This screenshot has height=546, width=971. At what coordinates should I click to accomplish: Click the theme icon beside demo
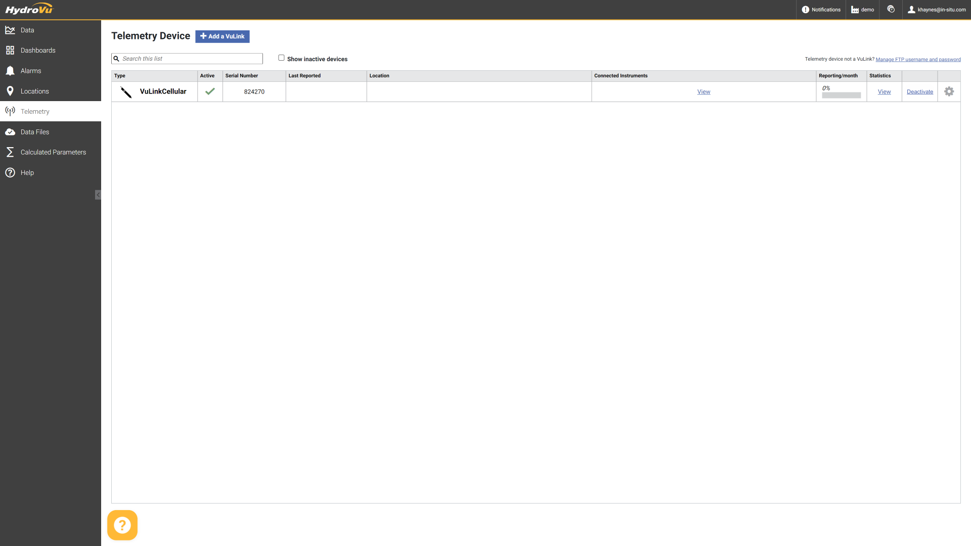(x=891, y=9)
